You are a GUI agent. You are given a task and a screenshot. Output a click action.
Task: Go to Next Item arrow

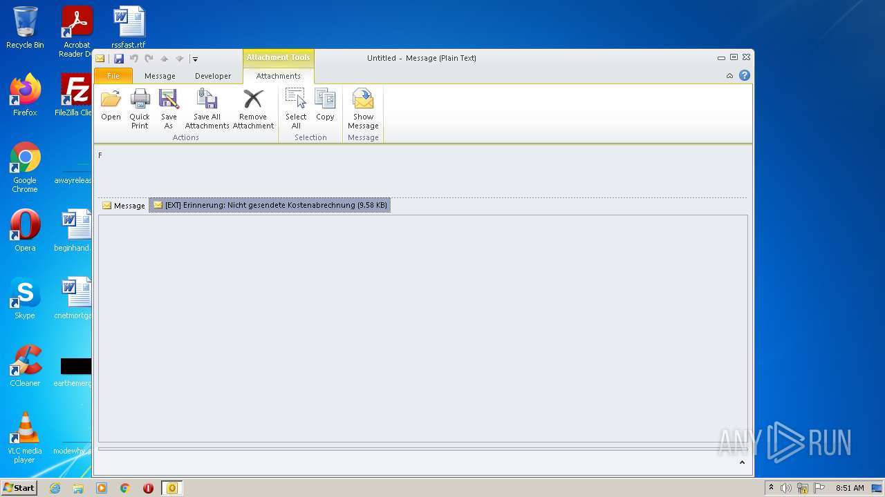pos(179,59)
